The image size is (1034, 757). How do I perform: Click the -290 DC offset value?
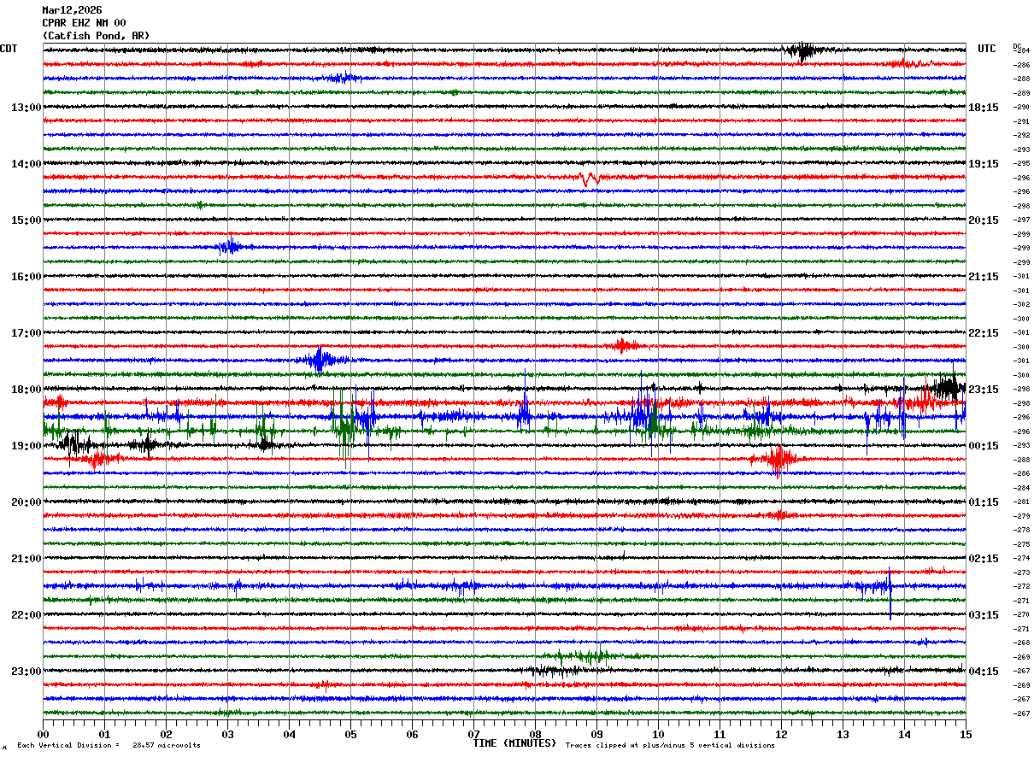pyautogui.click(x=1021, y=107)
